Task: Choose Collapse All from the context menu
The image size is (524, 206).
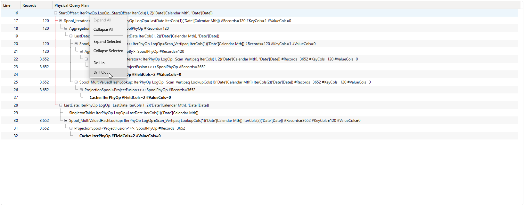Action: coord(103,29)
